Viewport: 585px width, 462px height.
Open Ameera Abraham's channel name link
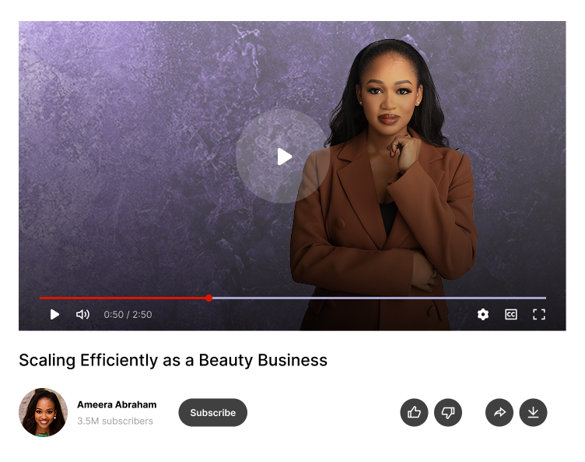117,404
